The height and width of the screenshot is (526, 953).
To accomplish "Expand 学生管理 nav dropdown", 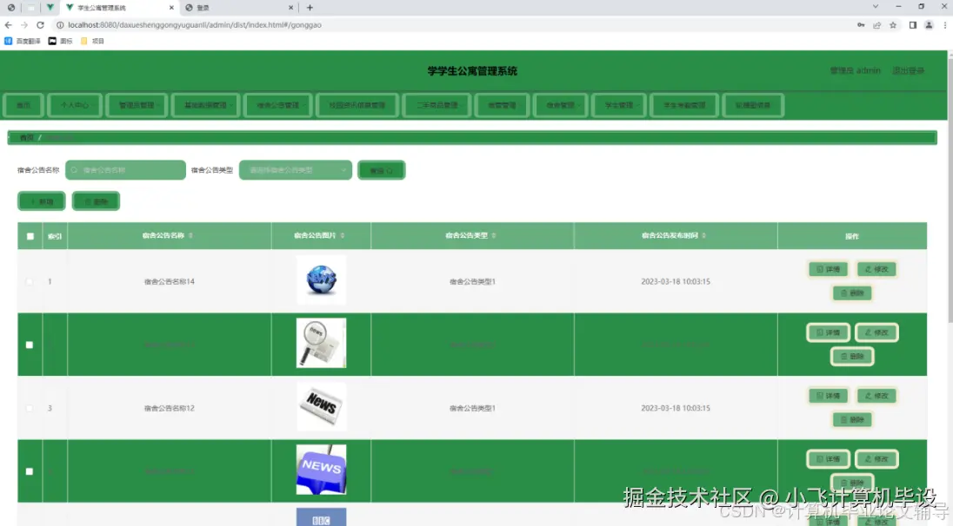I will (x=619, y=106).
